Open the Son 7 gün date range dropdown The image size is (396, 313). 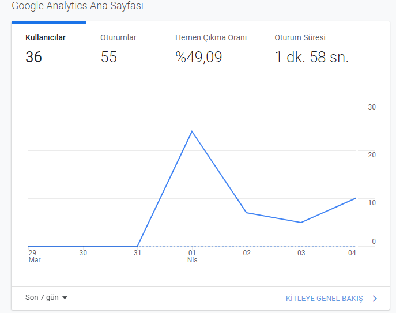[46, 297]
